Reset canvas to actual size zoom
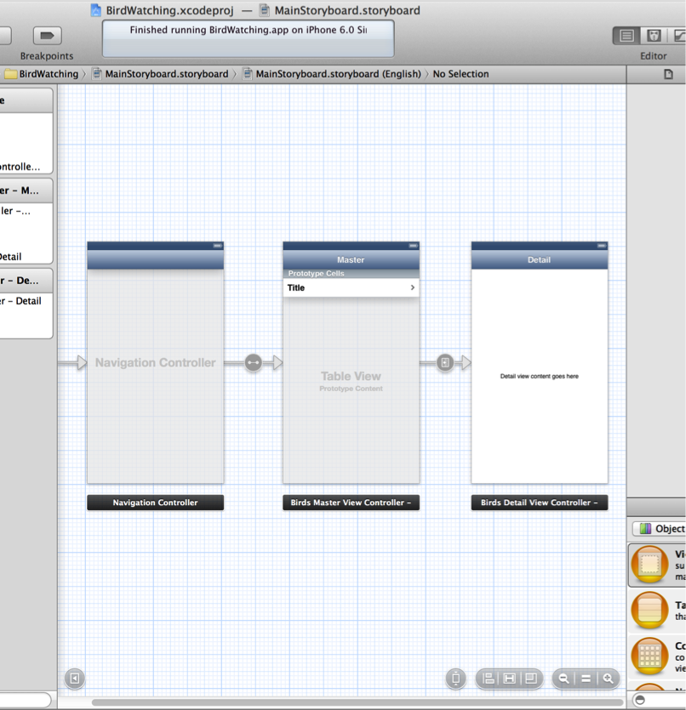 pos(586,679)
